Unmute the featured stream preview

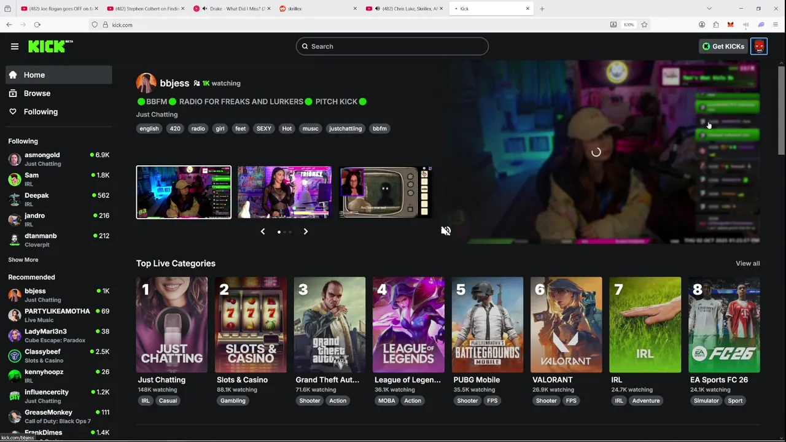[x=446, y=231]
